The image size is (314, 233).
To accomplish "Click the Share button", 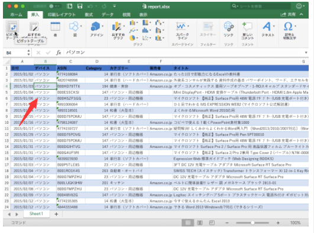I will pyautogui.click(x=288, y=14).
